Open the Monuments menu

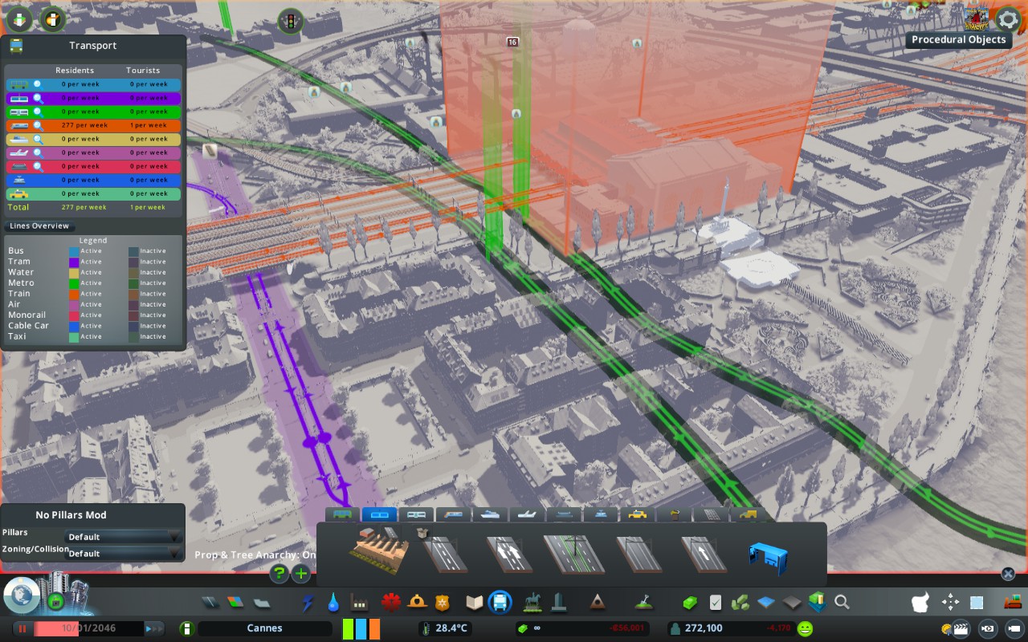(x=597, y=602)
